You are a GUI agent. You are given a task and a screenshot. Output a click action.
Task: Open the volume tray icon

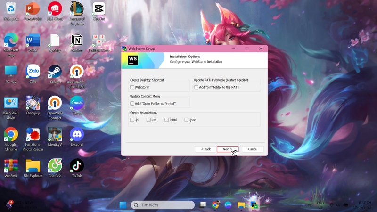[x=338, y=205]
